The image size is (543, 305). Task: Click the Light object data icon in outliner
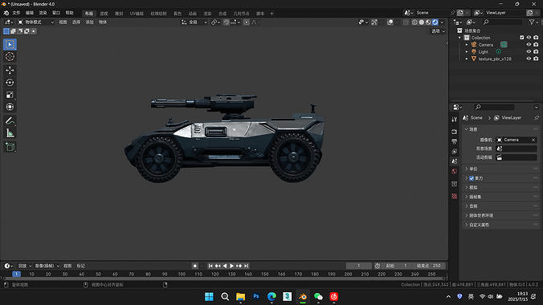click(x=498, y=51)
